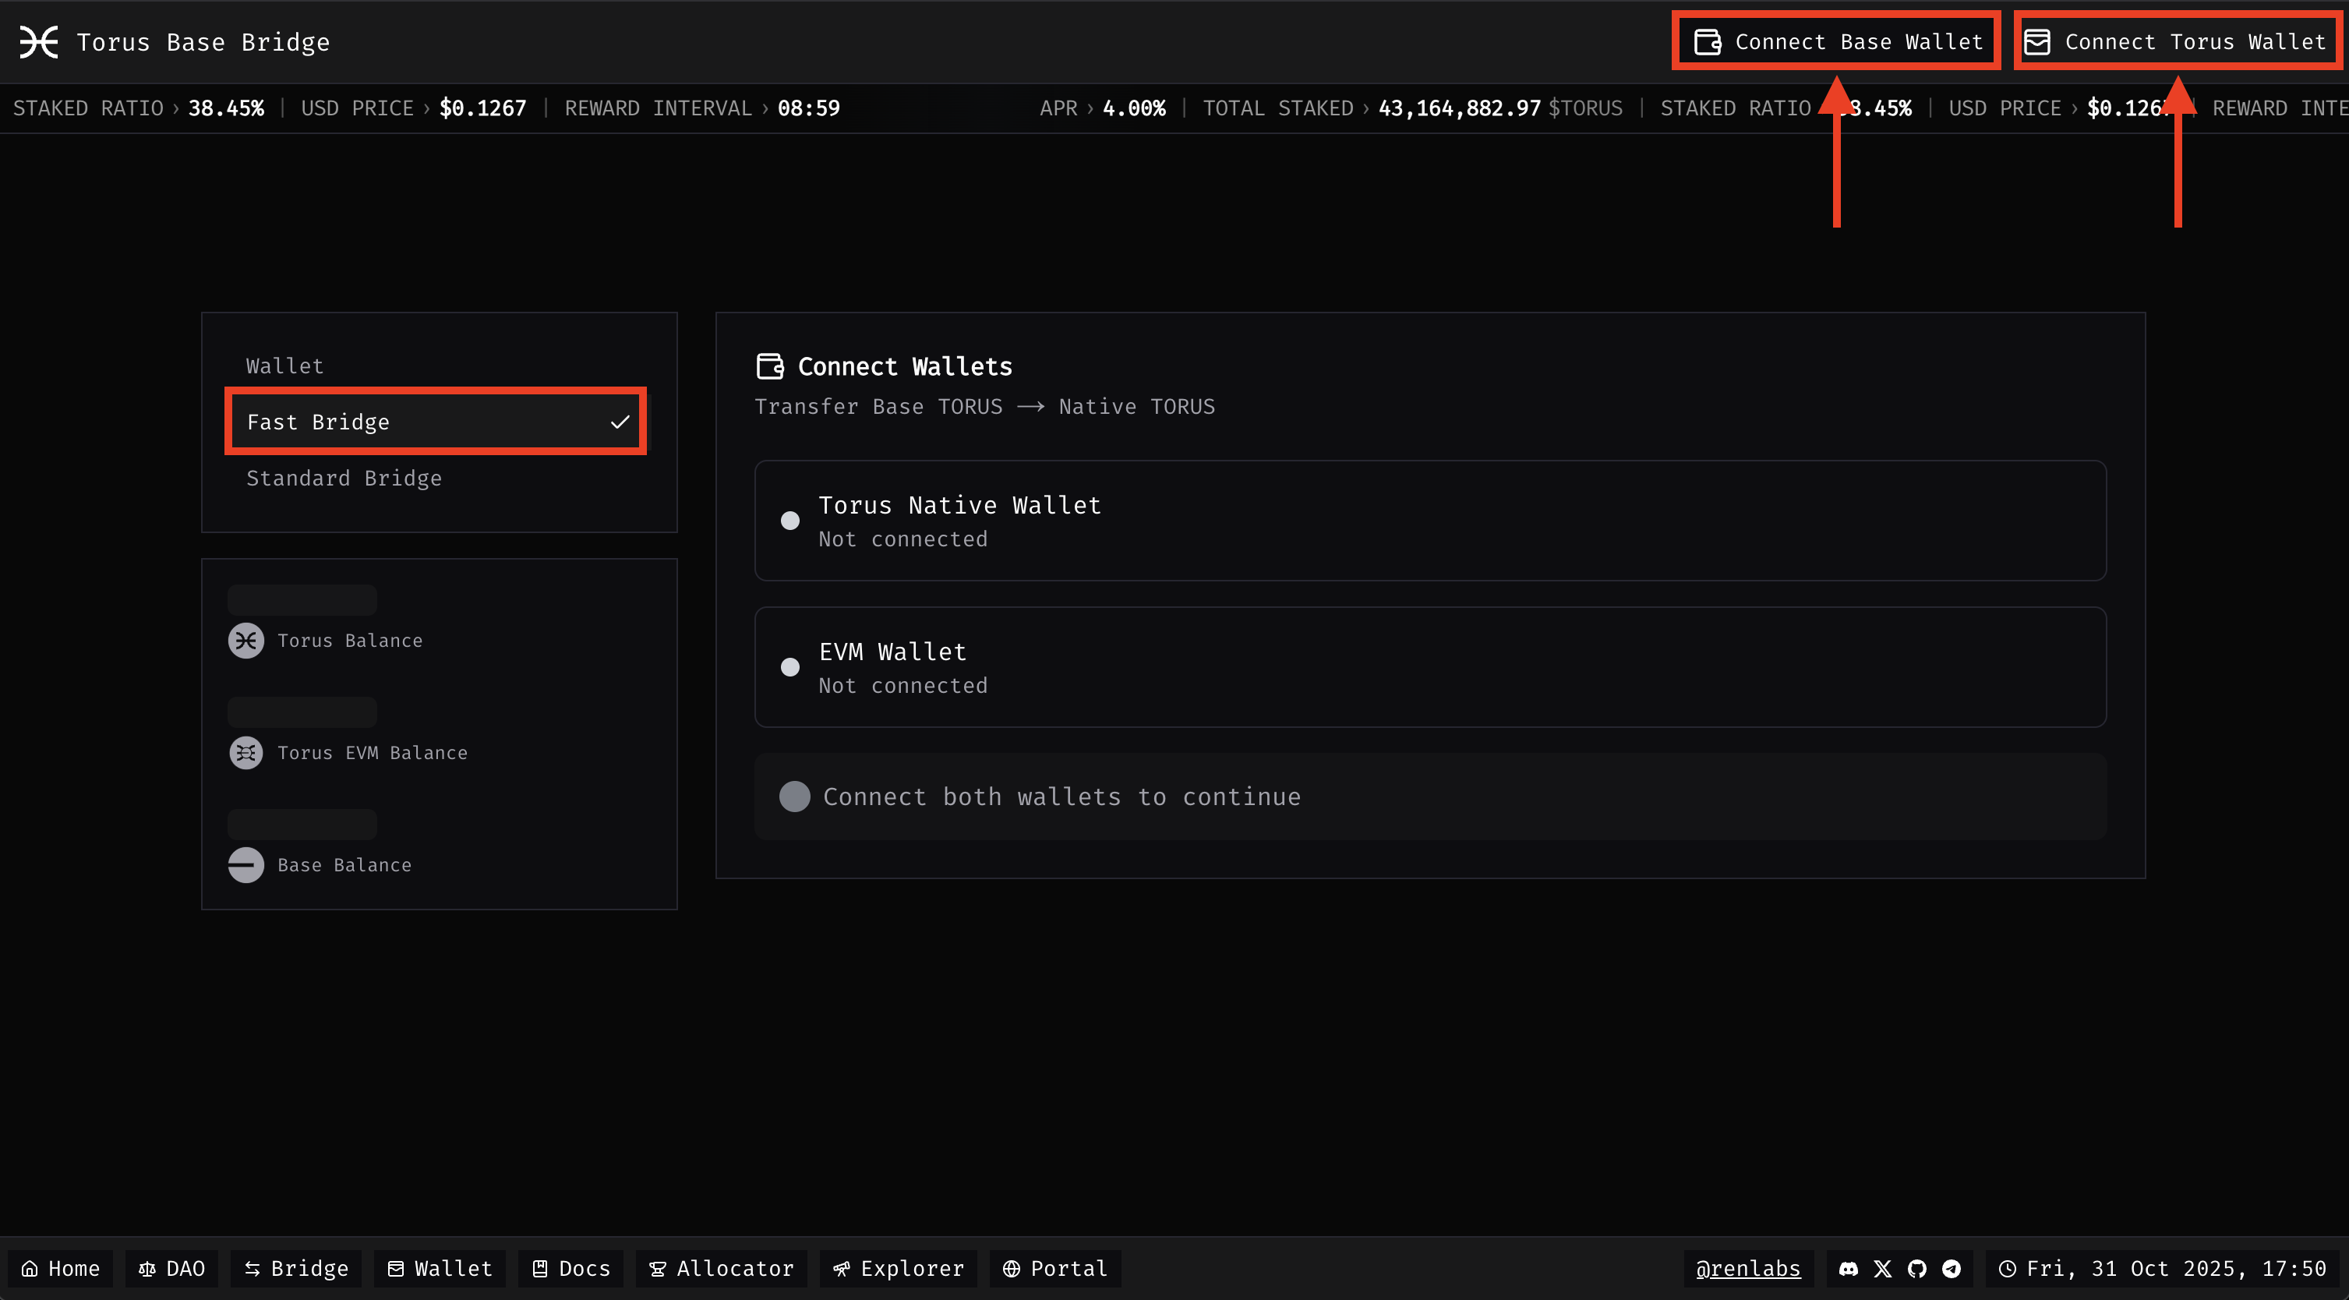
Task: Click the Torus Balance coin icon
Action: 245,641
